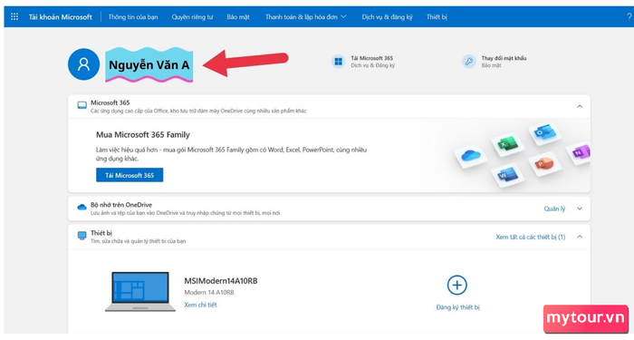Click the Mua Microsoft 365 Family heading
The height and width of the screenshot is (340, 634).
point(143,135)
